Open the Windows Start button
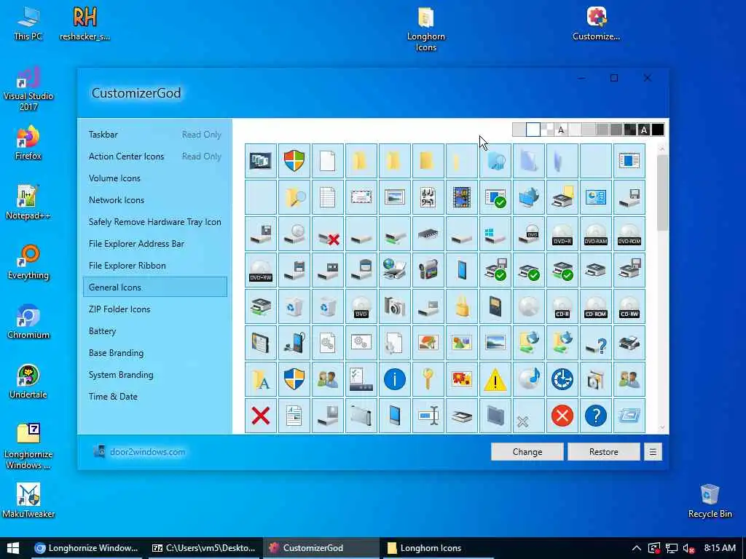The width and height of the screenshot is (746, 559). point(13,548)
